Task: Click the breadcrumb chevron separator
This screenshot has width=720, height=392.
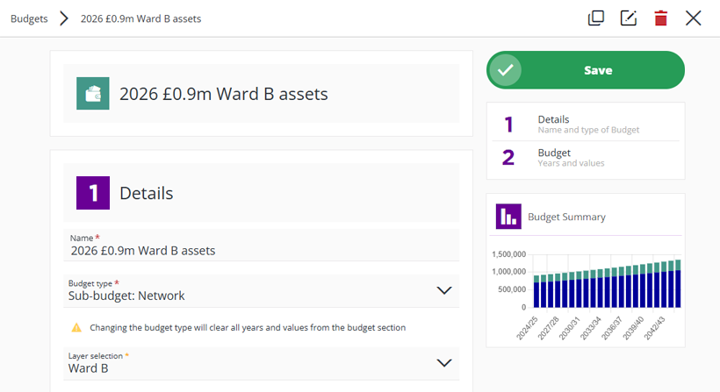Action: tap(64, 18)
